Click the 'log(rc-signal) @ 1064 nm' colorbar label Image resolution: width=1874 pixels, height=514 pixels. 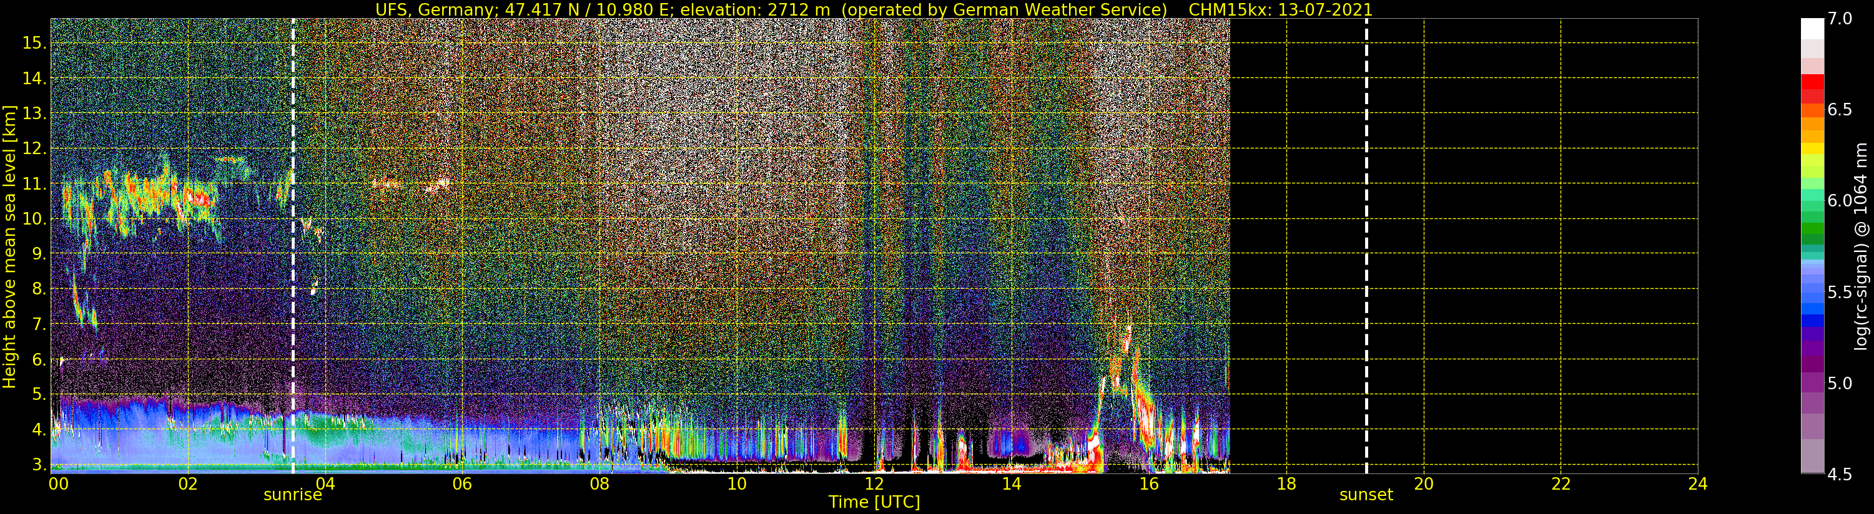click(1861, 246)
